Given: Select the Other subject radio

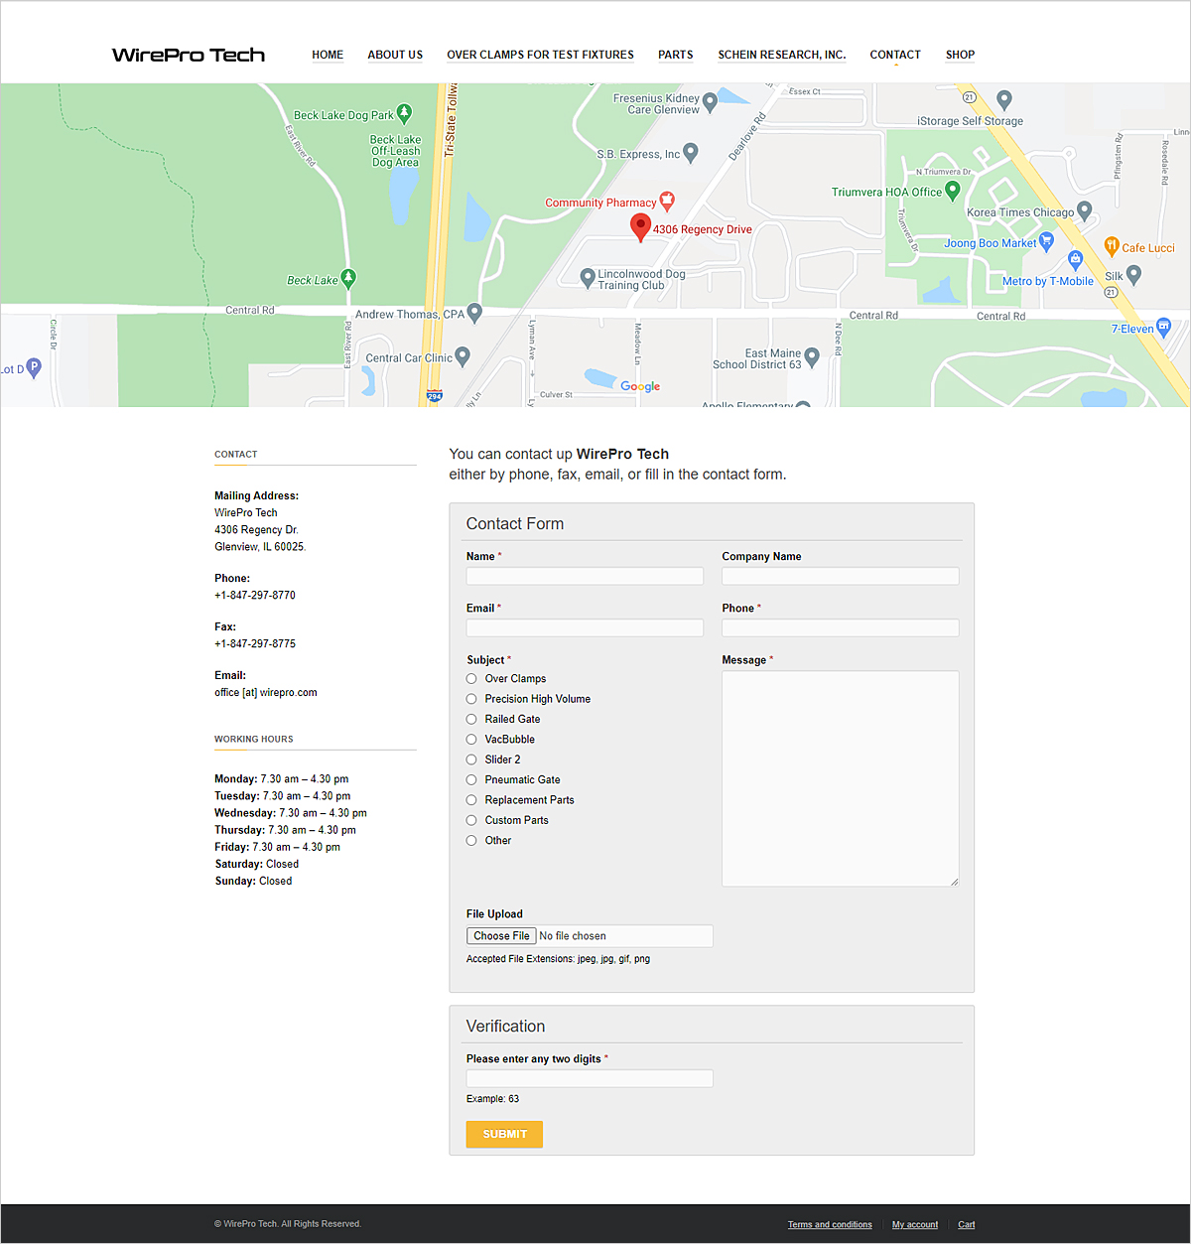Looking at the screenshot, I should click(x=471, y=841).
